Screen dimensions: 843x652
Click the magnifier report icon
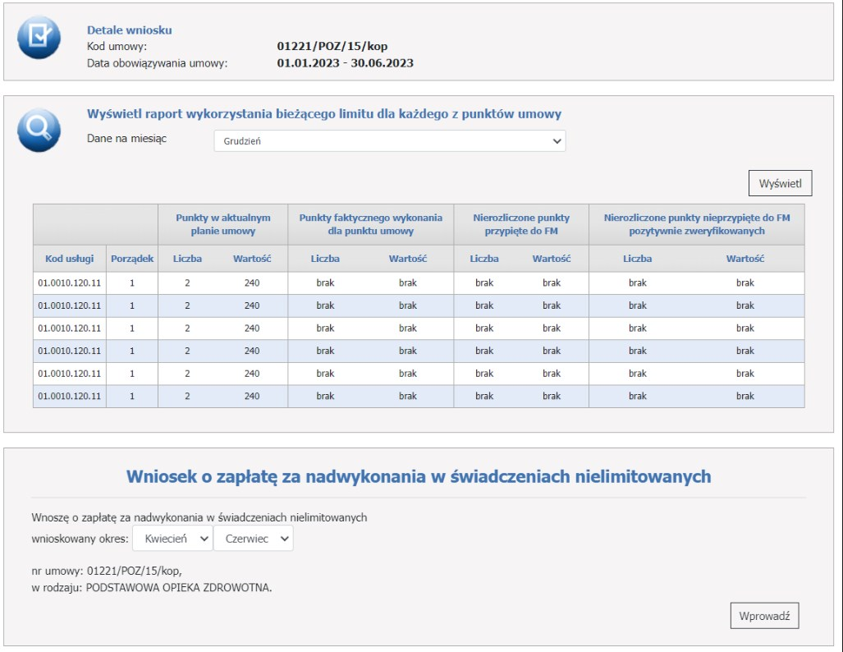pos(39,130)
